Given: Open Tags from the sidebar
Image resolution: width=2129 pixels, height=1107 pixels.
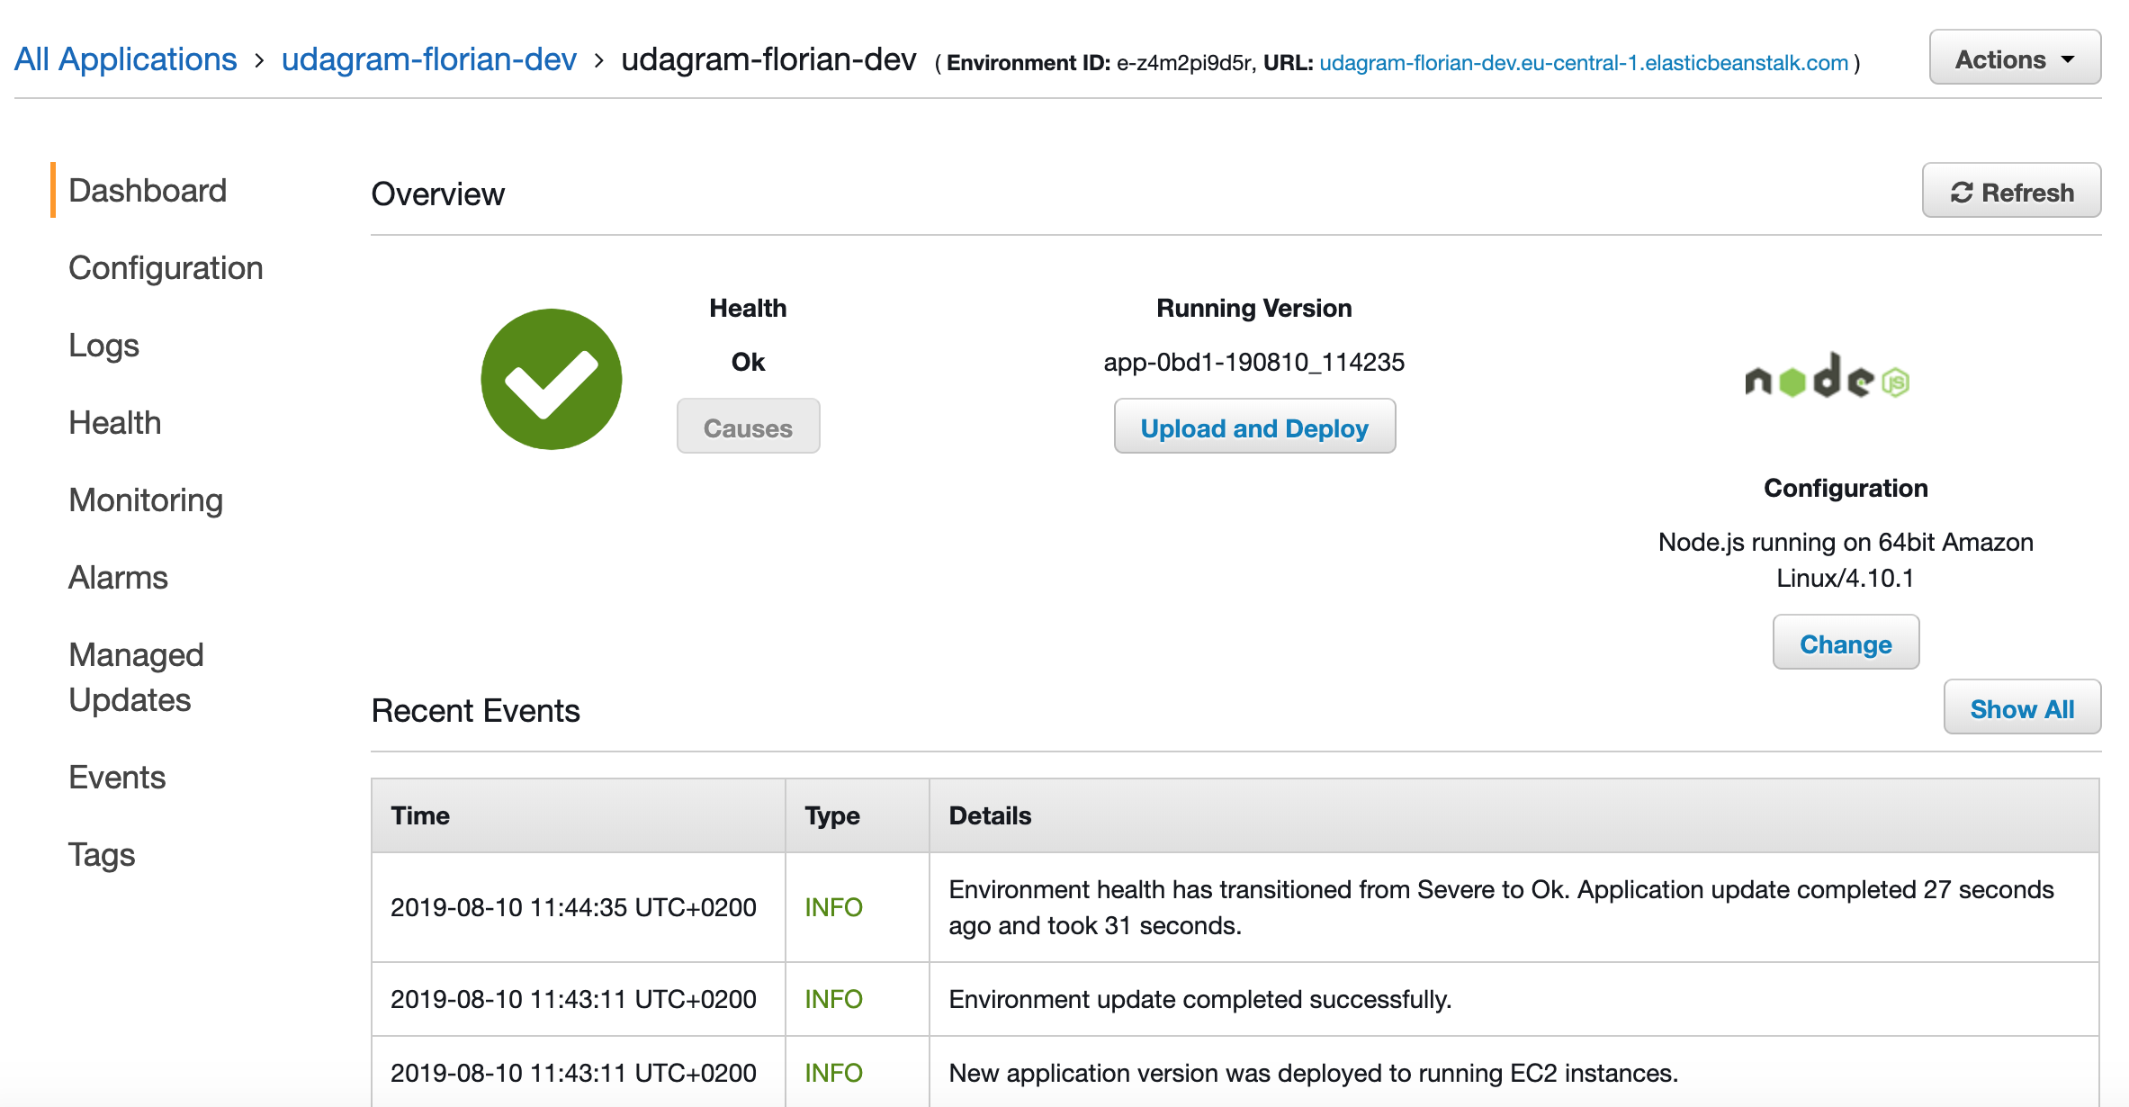Looking at the screenshot, I should coord(102,855).
